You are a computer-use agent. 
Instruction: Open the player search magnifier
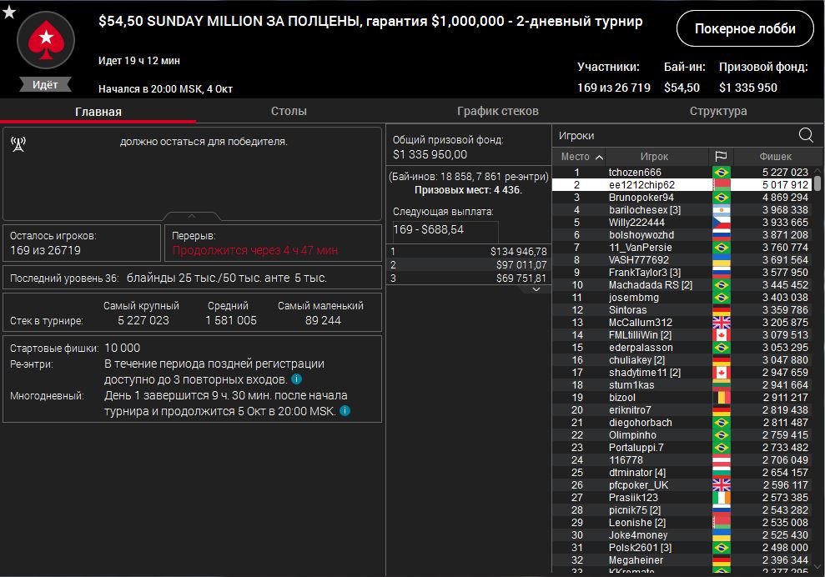click(806, 135)
